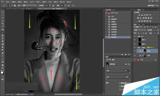Select the Eyedropper tool
Screen dimensions: 160x96
pos(2,26)
